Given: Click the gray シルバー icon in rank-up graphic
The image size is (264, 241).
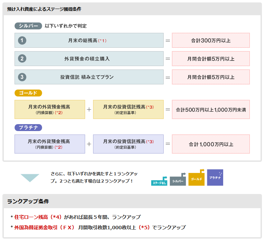Looking at the screenshot, I should click(x=178, y=179).
